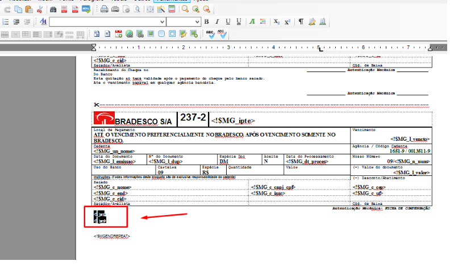Click the insert page number icon
The width and height of the screenshot is (450, 265).
pyautogui.click(x=97, y=34)
